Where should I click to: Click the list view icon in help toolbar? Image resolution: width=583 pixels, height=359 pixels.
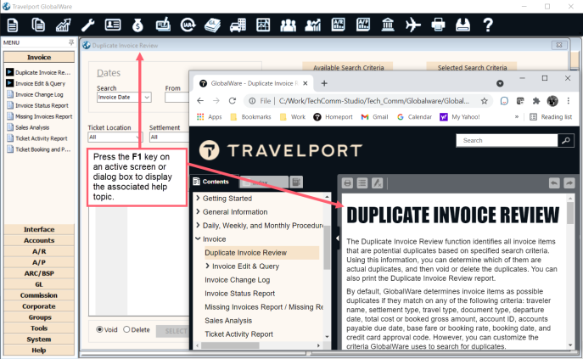coord(362,183)
